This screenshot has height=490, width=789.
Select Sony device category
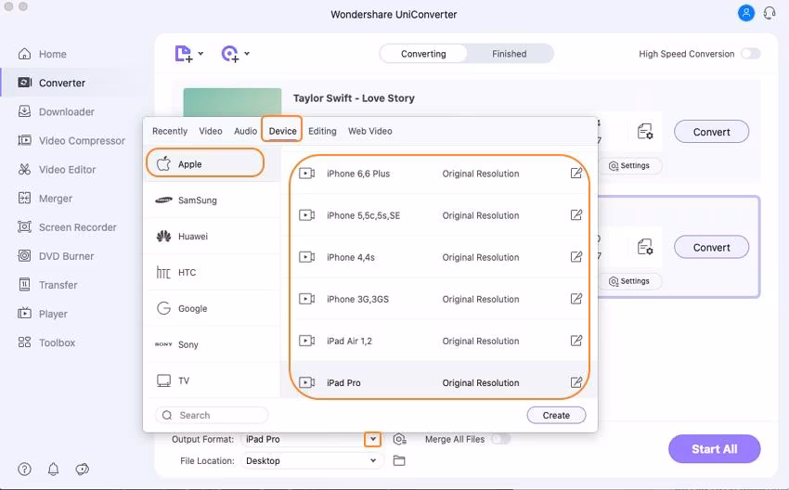(212, 344)
